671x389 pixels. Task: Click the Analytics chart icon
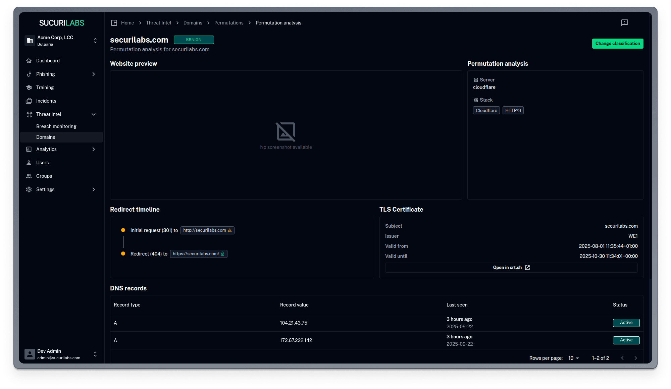pos(29,149)
